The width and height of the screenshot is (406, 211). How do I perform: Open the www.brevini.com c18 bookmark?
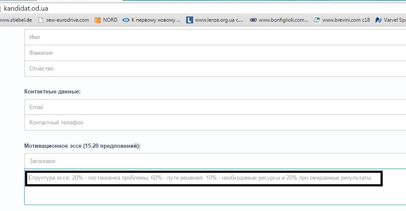coord(345,20)
